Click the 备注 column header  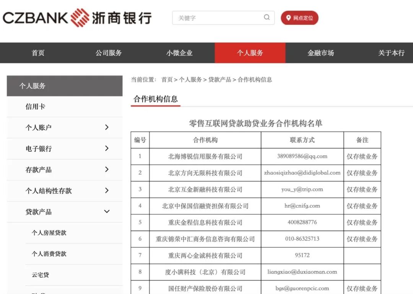click(x=362, y=140)
